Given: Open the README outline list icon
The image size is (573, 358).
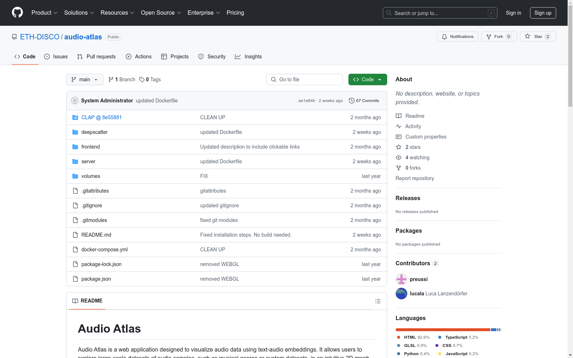Looking at the screenshot, I should [377, 301].
